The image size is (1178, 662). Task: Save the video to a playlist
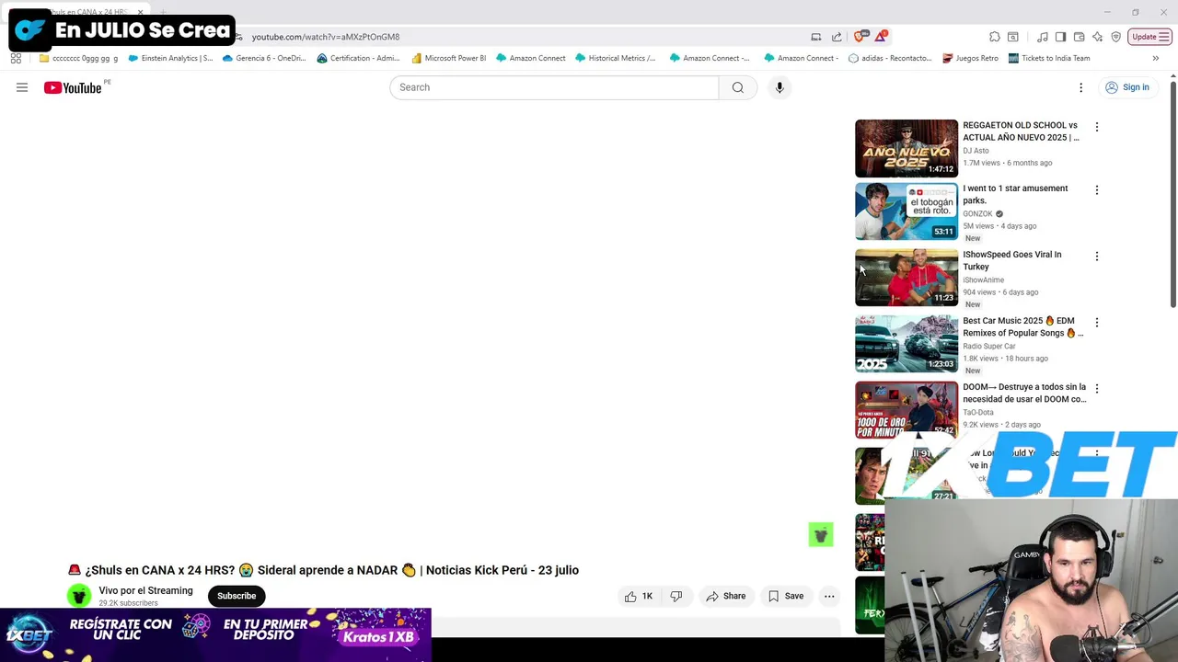pos(786,596)
